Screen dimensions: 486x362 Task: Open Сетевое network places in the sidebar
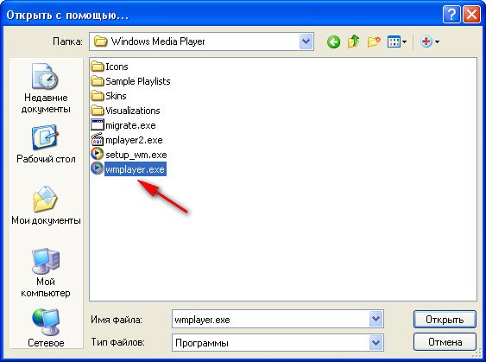click(46, 328)
